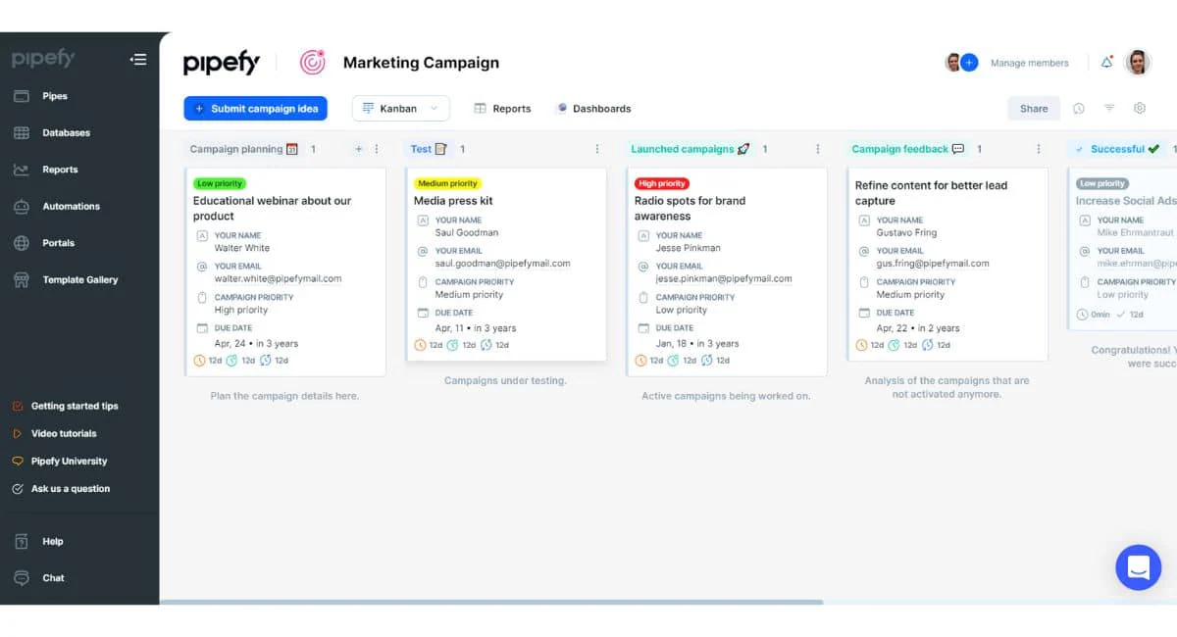This screenshot has height=637, width=1177.
Task: Click the green Low priority label
Action: coord(220,183)
